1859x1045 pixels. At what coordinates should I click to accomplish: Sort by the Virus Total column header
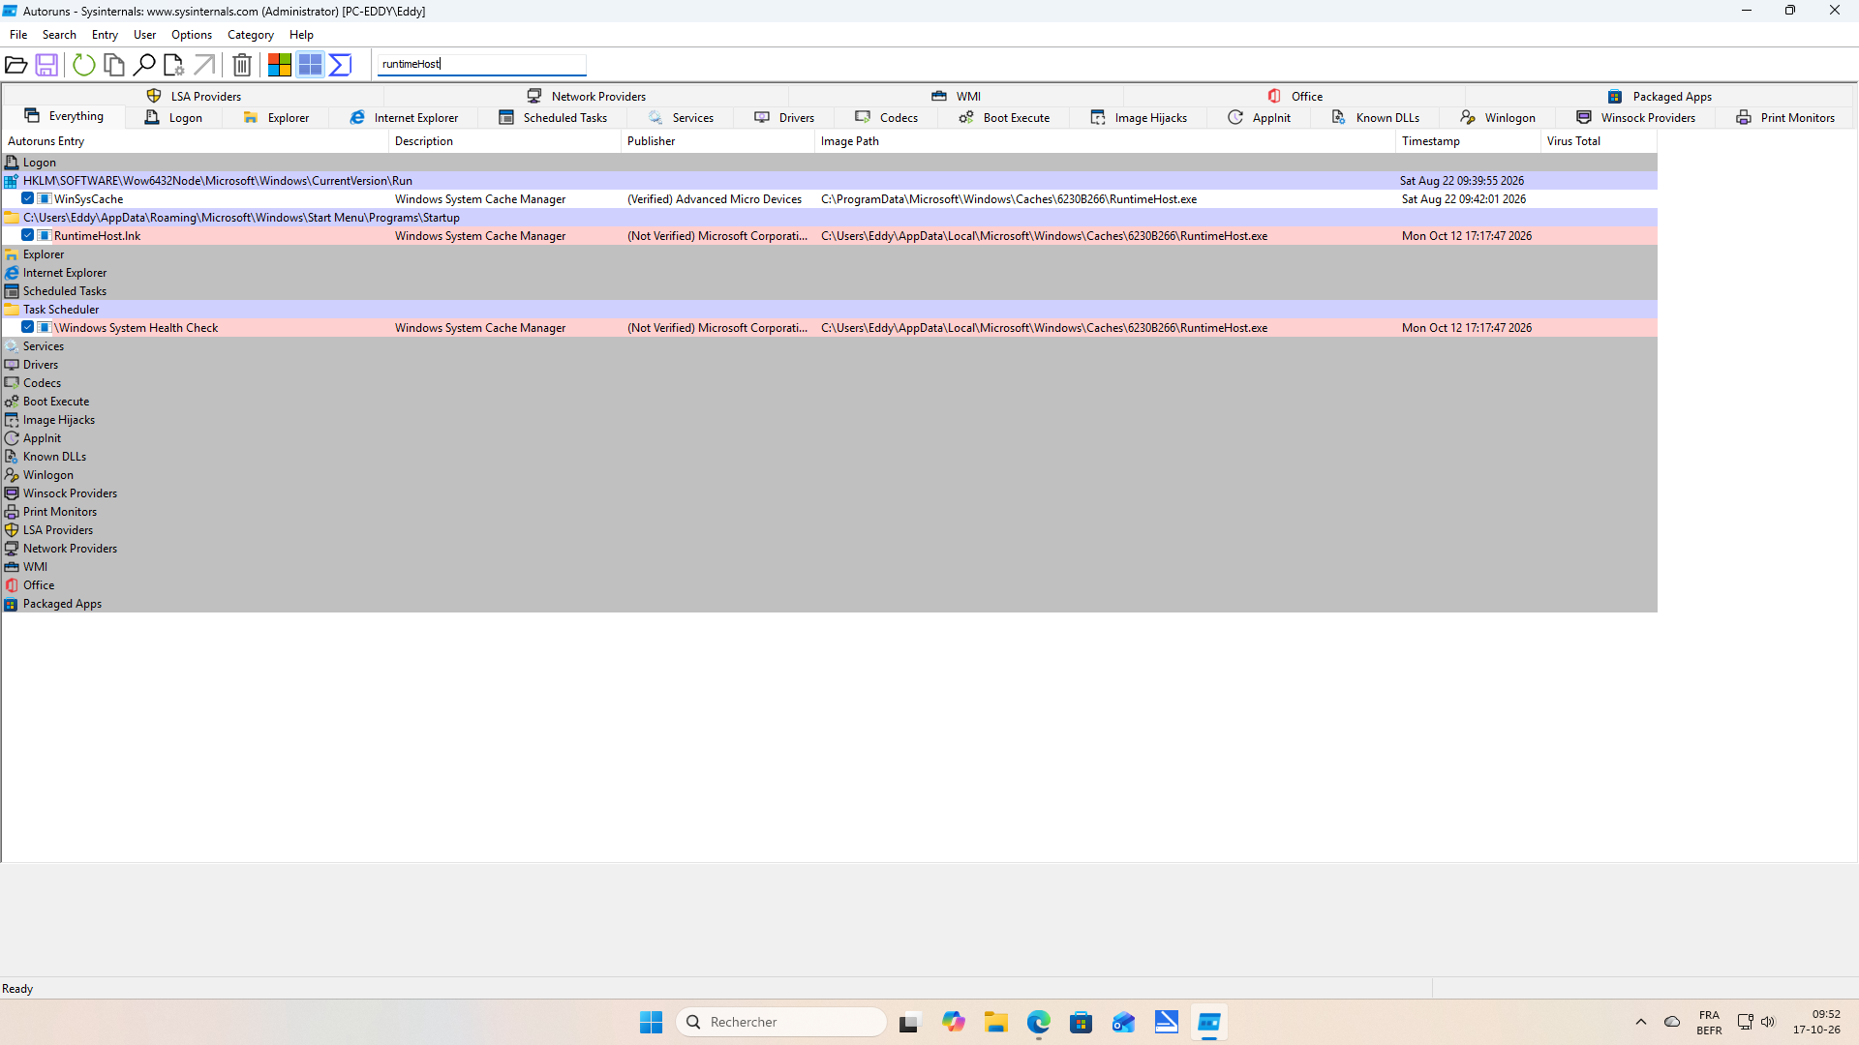pos(1599,141)
